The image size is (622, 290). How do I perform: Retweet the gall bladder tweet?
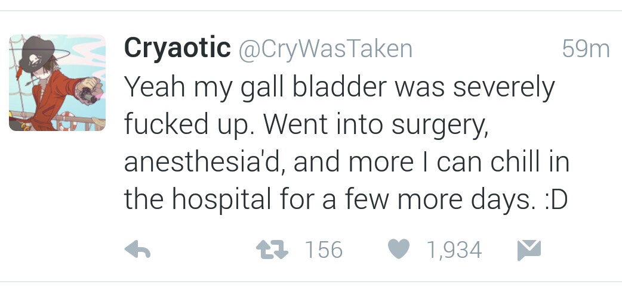(272, 250)
